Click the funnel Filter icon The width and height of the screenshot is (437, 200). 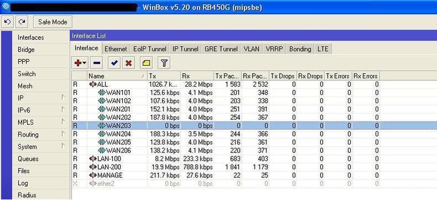coord(164,63)
